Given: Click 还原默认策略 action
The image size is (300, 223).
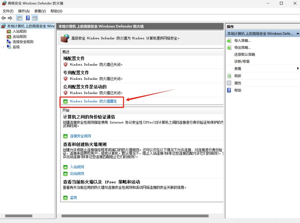Looking at the screenshot, I should pos(245,54).
